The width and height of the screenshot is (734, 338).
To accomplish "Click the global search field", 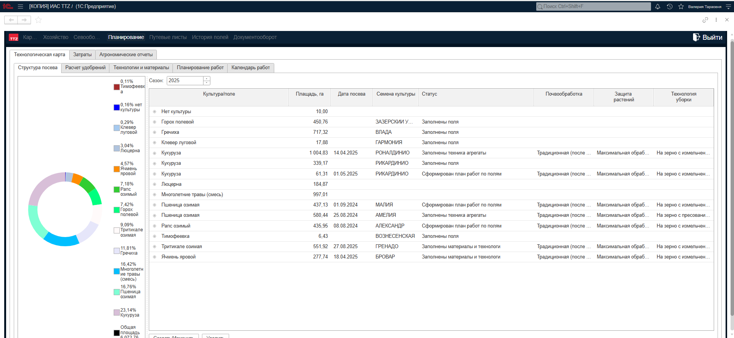I will pyautogui.click(x=593, y=6).
